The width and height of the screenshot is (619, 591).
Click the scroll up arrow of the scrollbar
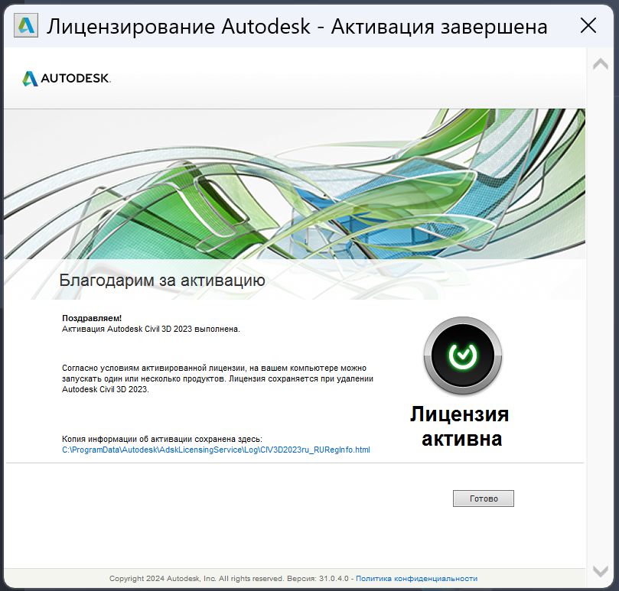click(601, 63)
